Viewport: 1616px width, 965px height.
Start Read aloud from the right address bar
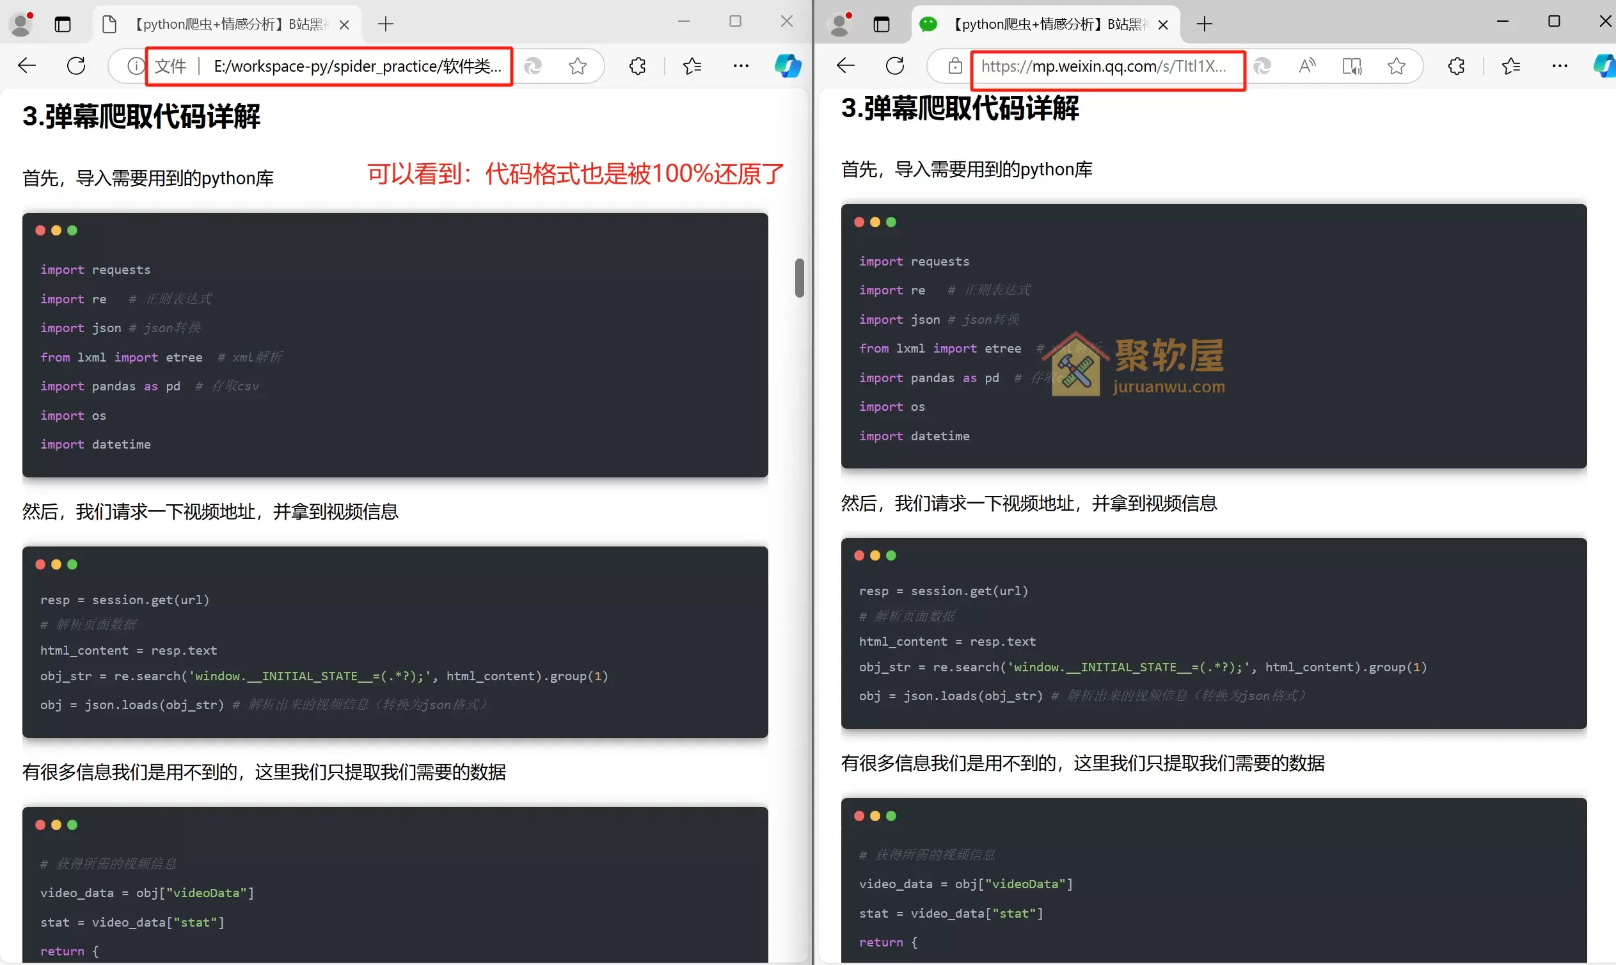(x=1307, y=66)
